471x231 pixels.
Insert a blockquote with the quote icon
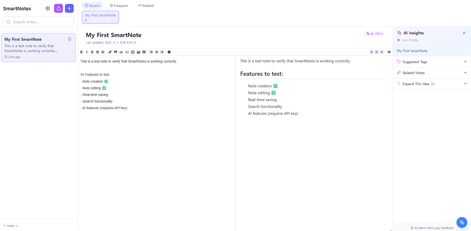click(115, 52)
